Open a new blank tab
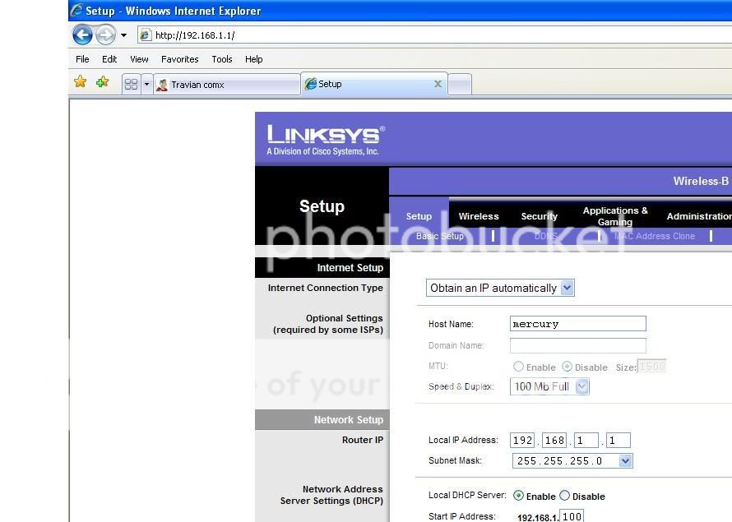 coord(460,84)
